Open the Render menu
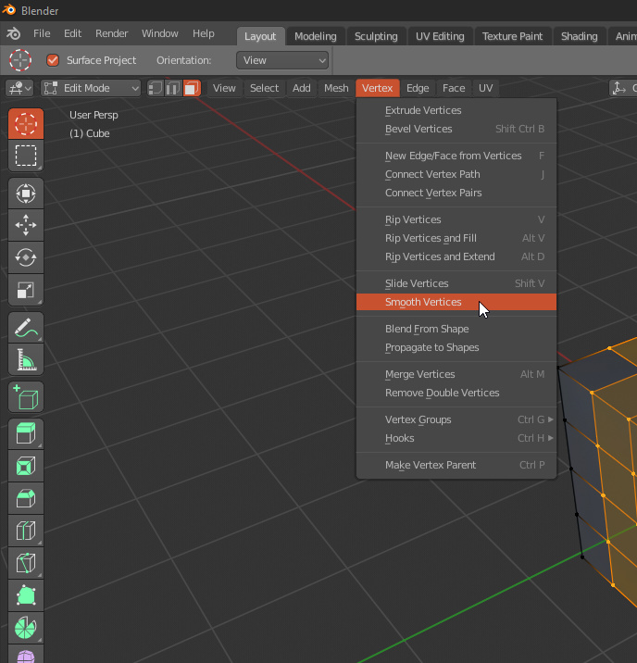This screenshot has width=637, height=663. [x=112, y=33]
